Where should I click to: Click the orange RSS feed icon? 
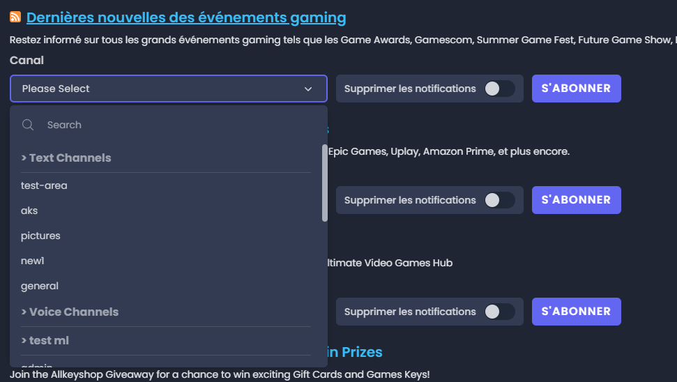pos(15,17)
